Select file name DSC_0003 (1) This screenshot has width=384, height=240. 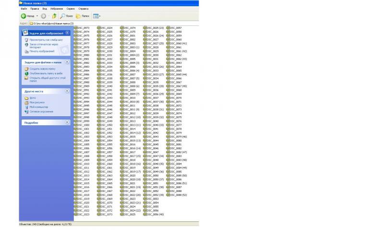132,47
